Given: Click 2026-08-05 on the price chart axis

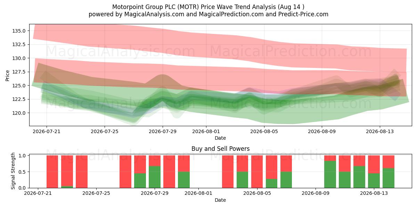Looking at the screenshot, I should click(x=264, y=131).
